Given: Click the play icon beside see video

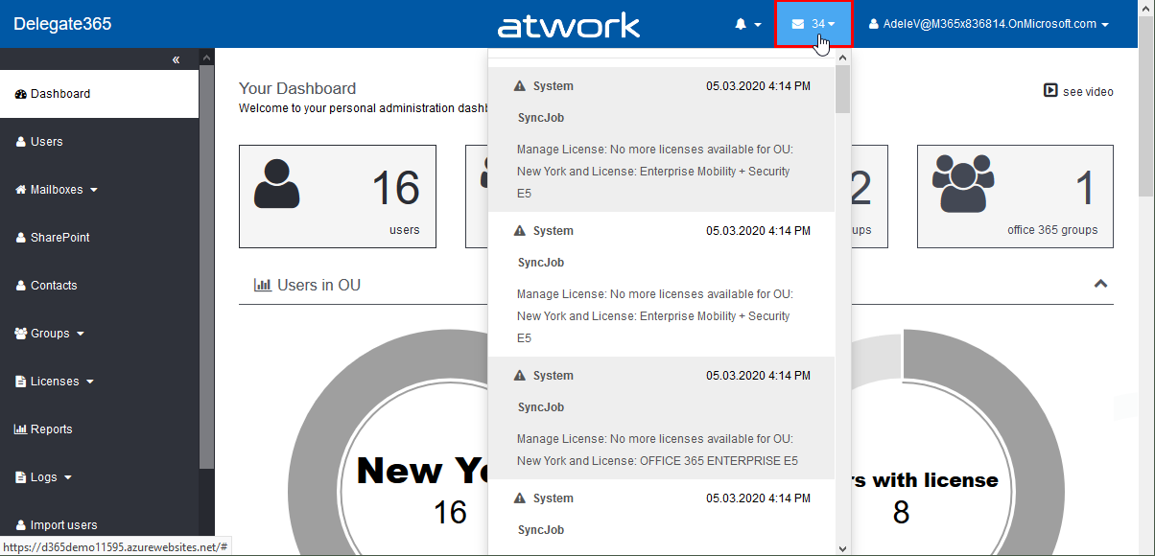Looking at the screenshot, I should pyautogui.click(x=1050, y=91).
